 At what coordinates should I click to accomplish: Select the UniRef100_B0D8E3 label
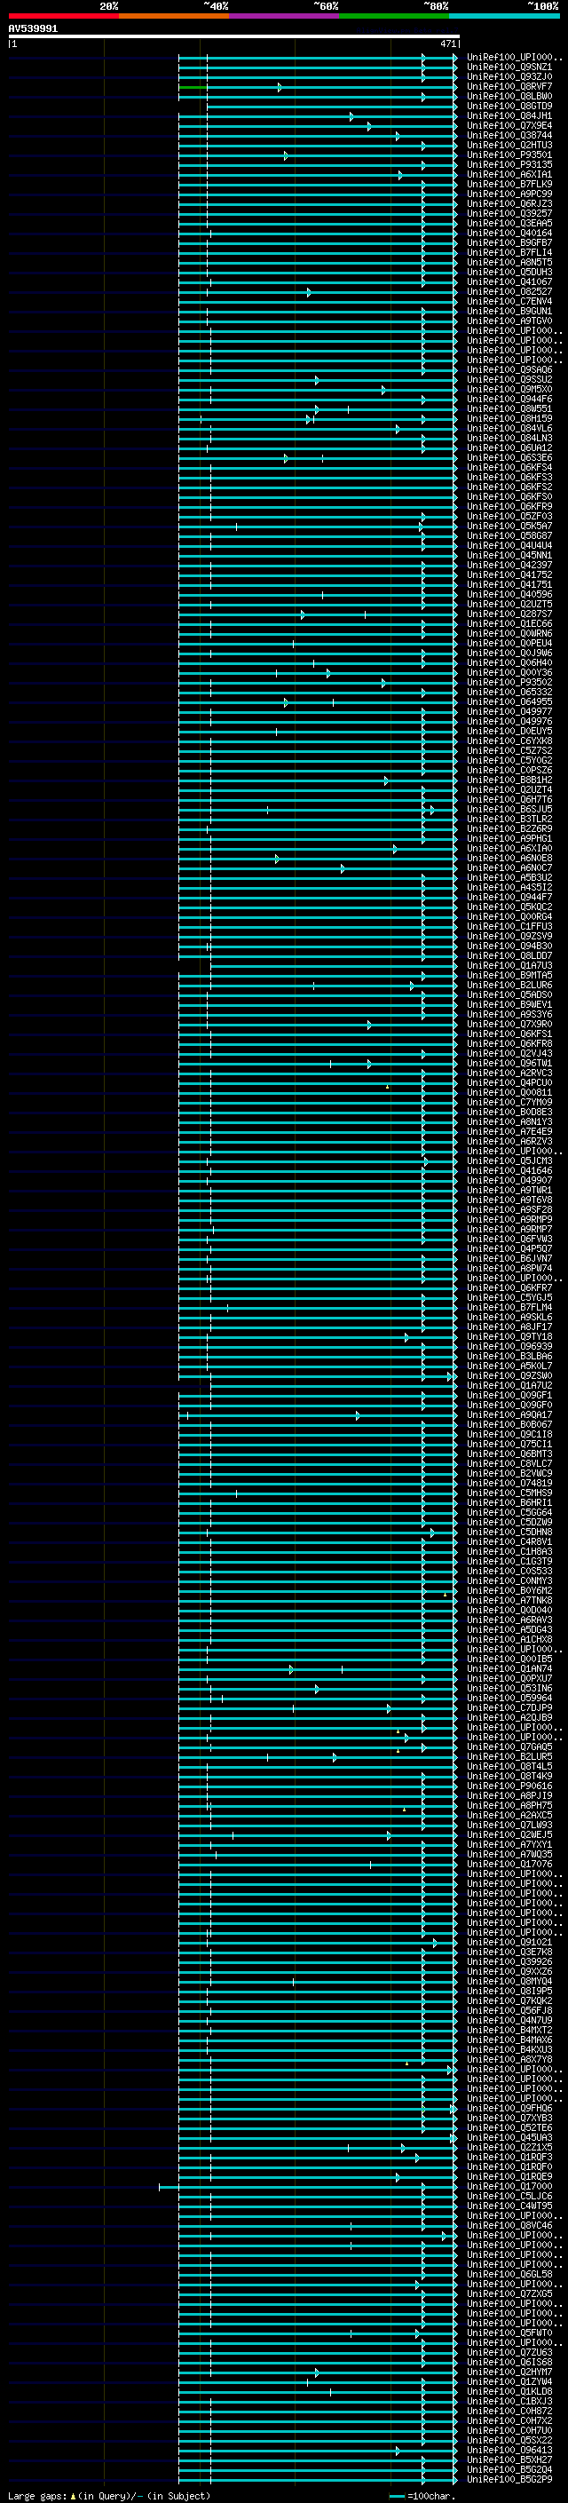[509, 1112]
